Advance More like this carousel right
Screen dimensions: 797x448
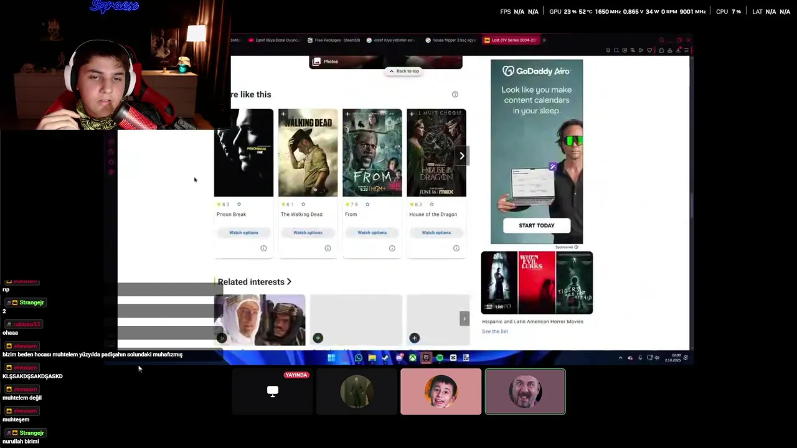462,156
